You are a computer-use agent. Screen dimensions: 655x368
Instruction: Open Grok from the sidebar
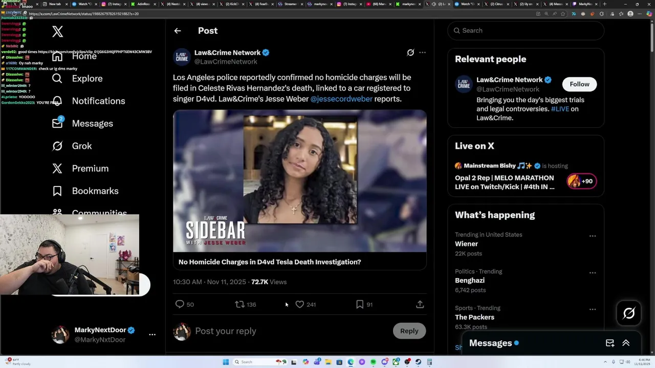click(72, 146)
